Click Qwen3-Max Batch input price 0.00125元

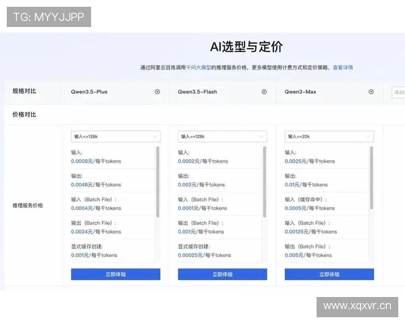[296, 232]
